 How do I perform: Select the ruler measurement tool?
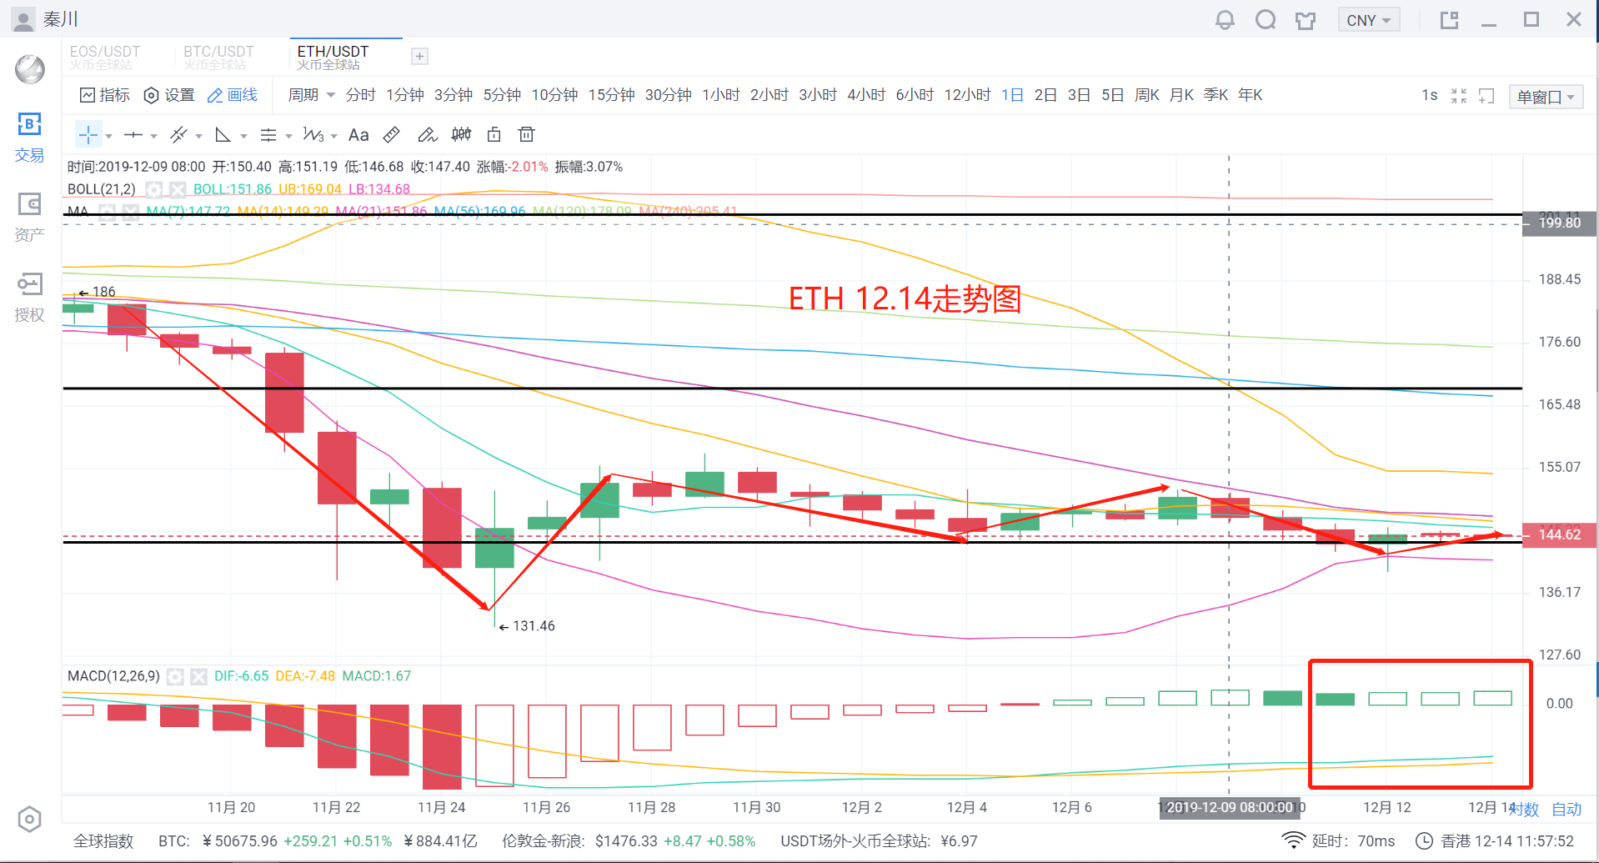(392, 134)
